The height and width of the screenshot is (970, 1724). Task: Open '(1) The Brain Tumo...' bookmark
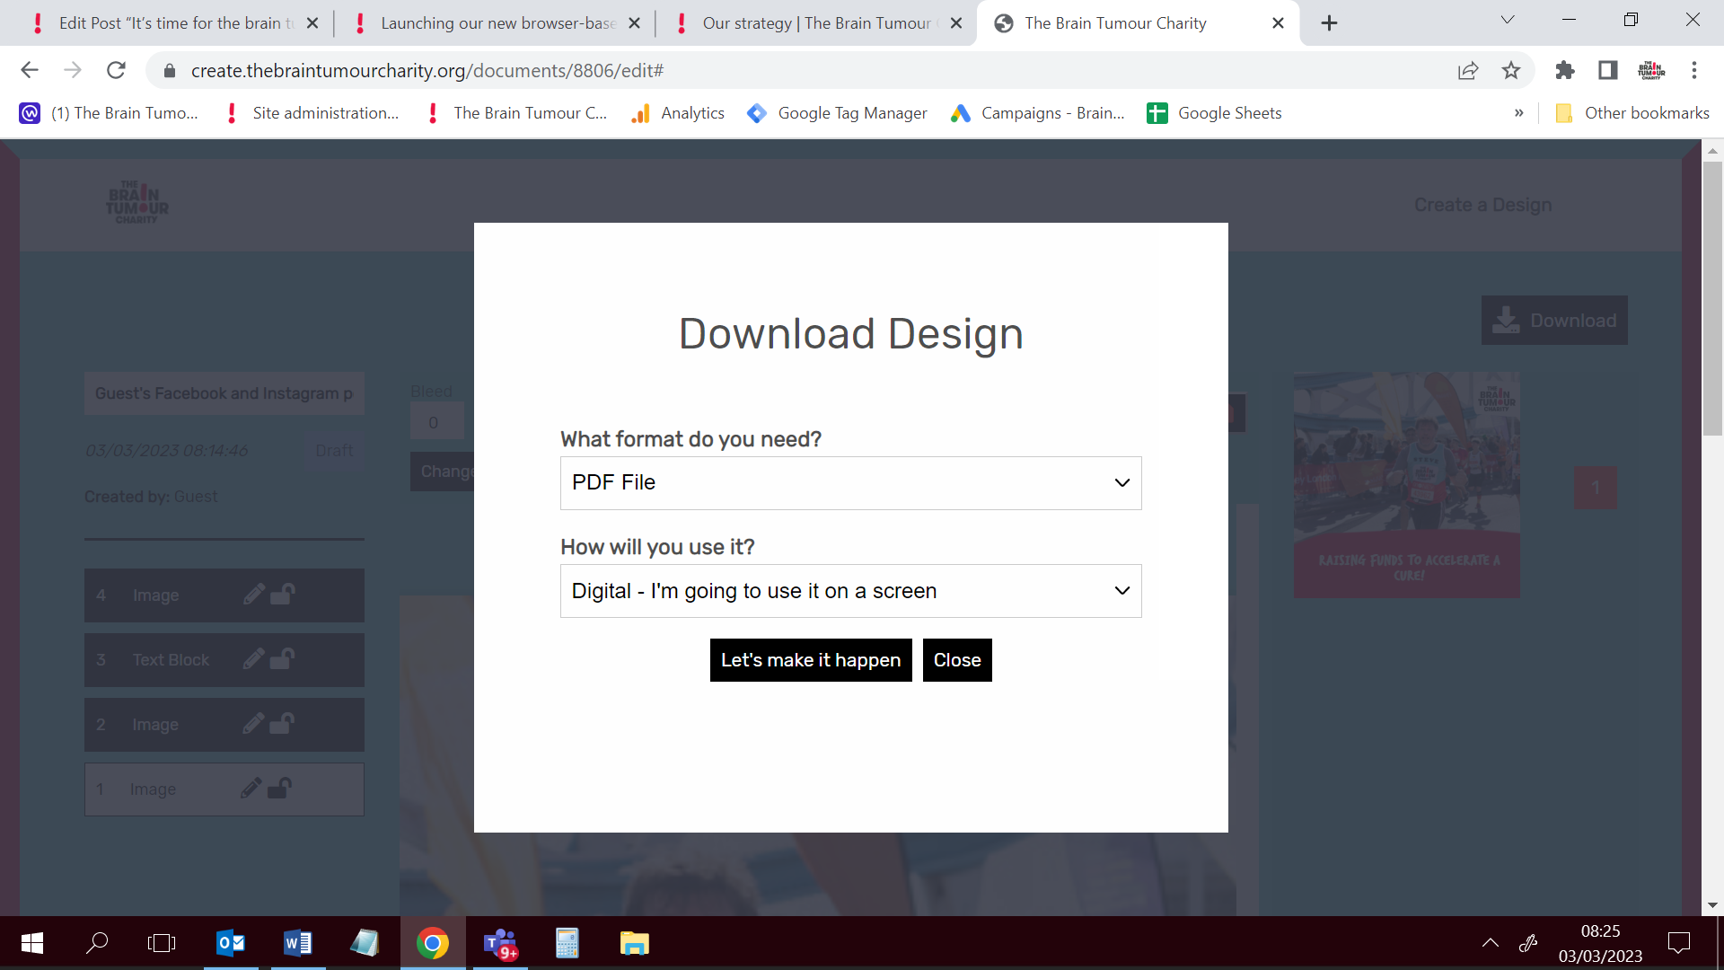click(110, 113)
